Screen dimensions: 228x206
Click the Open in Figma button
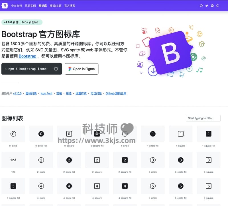click(82, 69)
